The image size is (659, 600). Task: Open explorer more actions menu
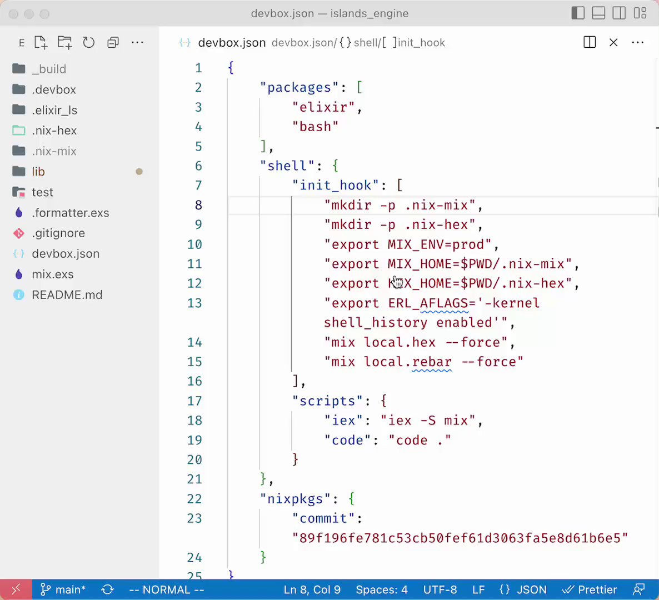click(137, 42)
